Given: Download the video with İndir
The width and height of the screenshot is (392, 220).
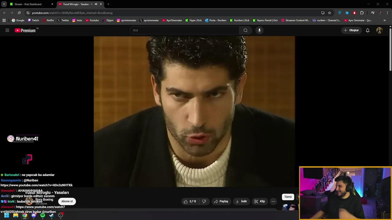Looking at the screenshot, I should (x=241, y=201).
